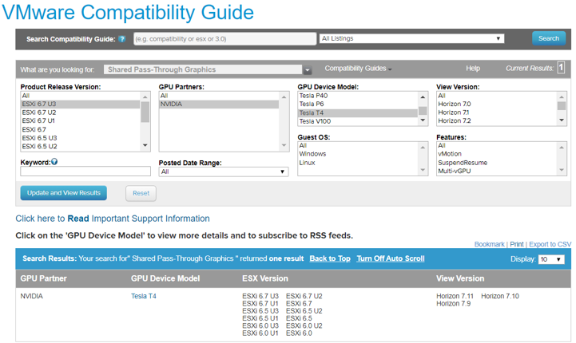Screen dimensions: 576x343
Task: Click scroll up arrow of GPU Device Model list
Action: click(423, 97)
